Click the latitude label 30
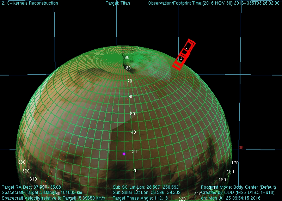 tap(134, 152)
